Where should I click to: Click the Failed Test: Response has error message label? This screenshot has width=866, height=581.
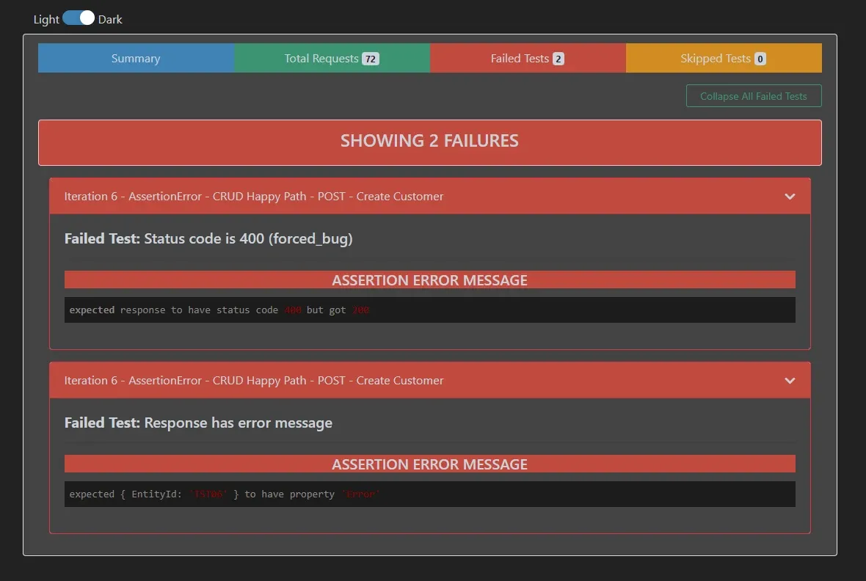[x=197, y=423]
